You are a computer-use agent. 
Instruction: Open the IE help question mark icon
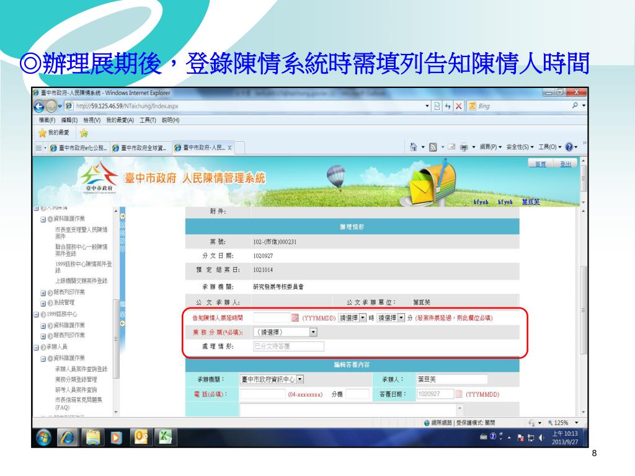569,147
